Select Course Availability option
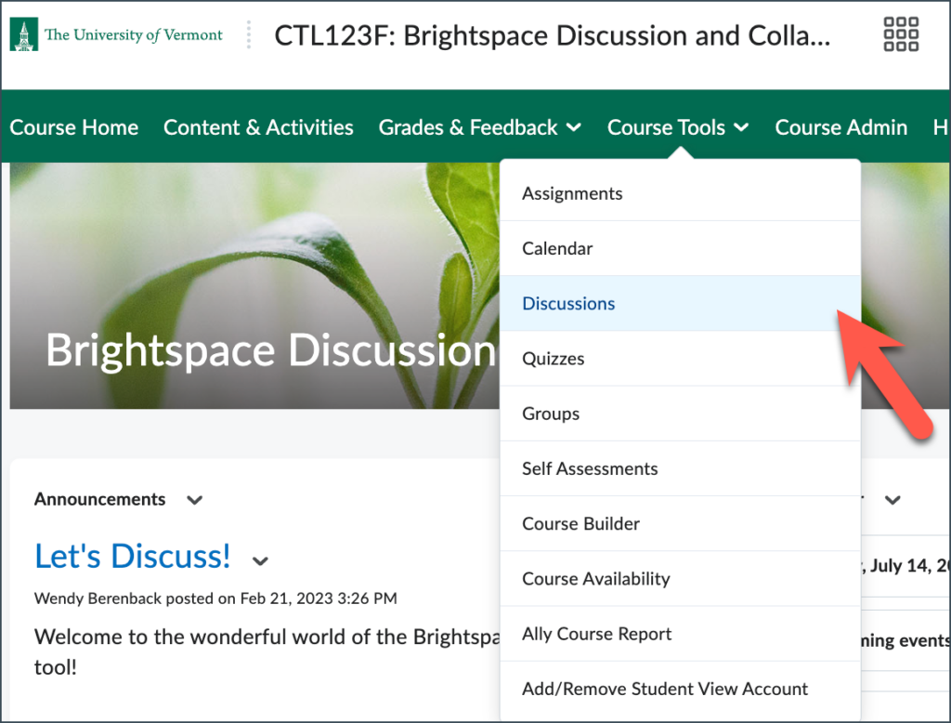The height and width of the screenshot is (723, 951). click(595, 578)
